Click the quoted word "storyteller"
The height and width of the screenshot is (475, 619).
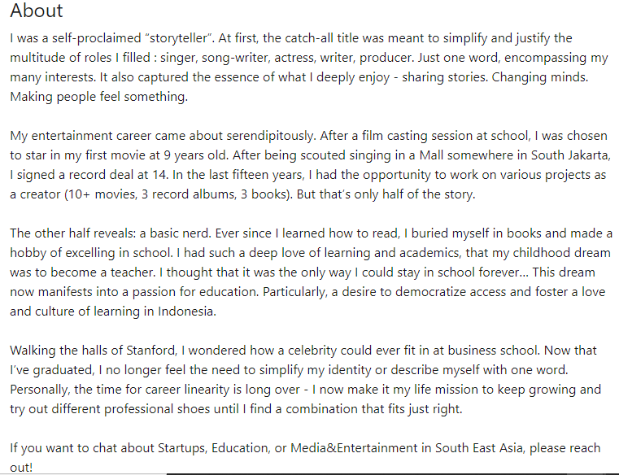click(x=179, y=38)
